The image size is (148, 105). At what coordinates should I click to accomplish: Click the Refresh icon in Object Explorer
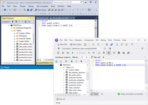[x=26, y=22]
